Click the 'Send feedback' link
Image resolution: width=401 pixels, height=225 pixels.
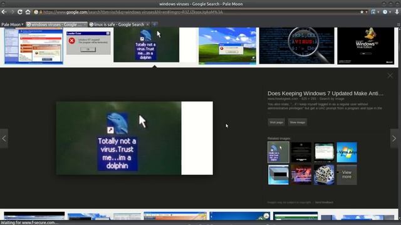pyautogui.click(x=324, y=202)
